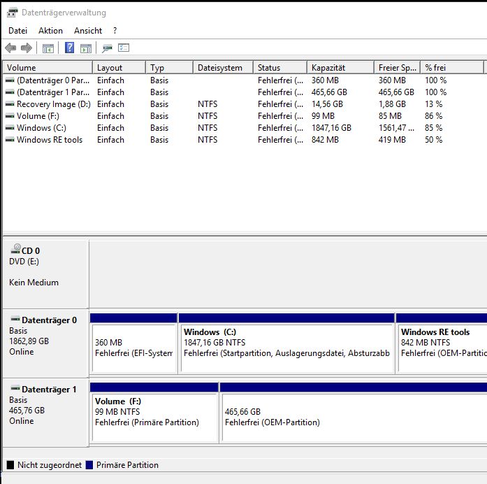The image size is (487, 484).
Task: Click the drive icon of Windows RE tools row
Action: tap(10, 140)
